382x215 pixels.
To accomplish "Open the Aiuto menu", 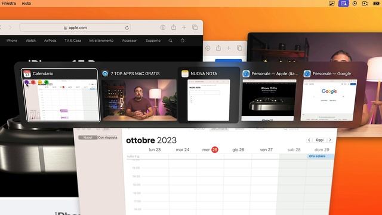I will 26,4.
